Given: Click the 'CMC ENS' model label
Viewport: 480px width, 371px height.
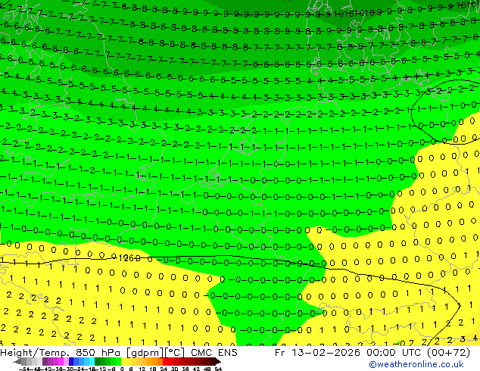Looking at the screenshot, I should (x=214, y=353).
